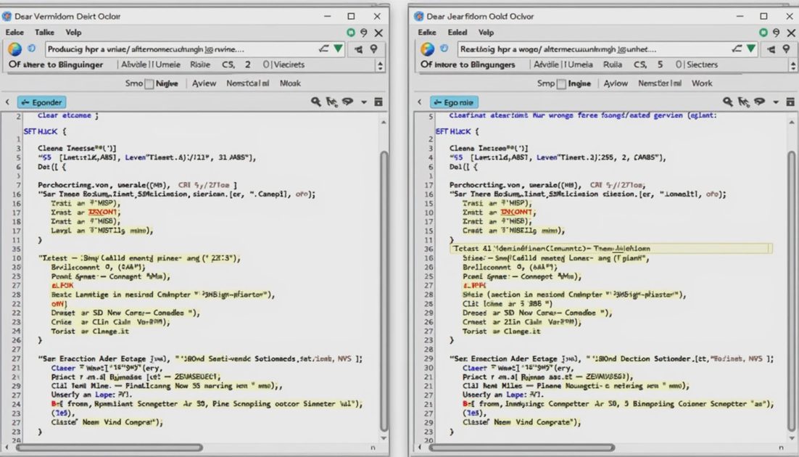Tick the Nigive checkbox in the left window
The height and width of the screenshot is (457, 799).
click(149, 83)
